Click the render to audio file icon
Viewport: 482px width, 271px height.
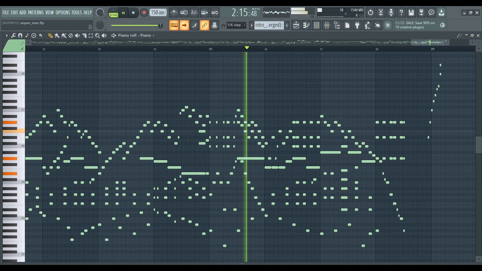pos(421,13)
